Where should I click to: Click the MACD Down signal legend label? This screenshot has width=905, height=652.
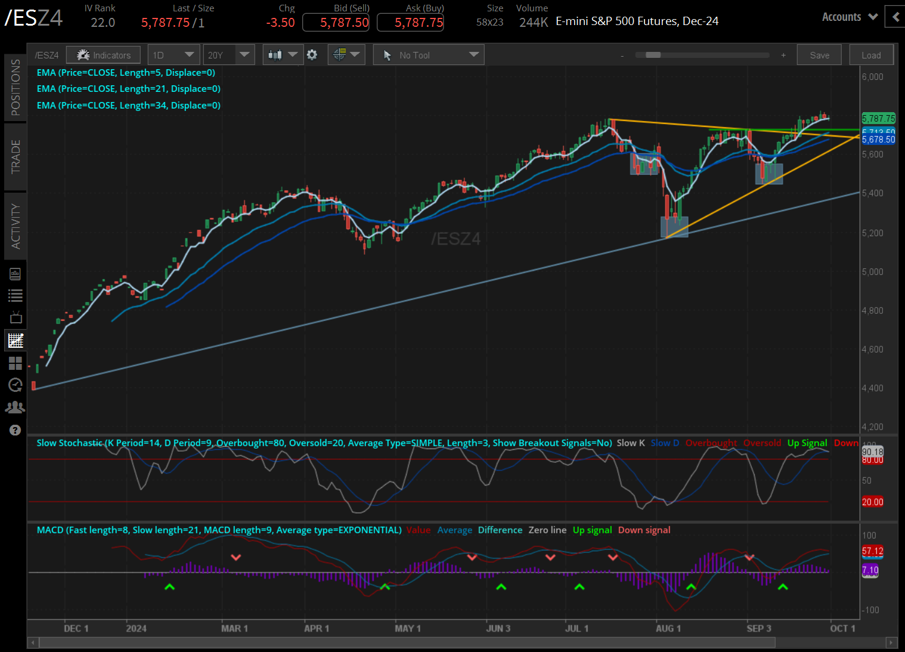click(x=644, y=530)
